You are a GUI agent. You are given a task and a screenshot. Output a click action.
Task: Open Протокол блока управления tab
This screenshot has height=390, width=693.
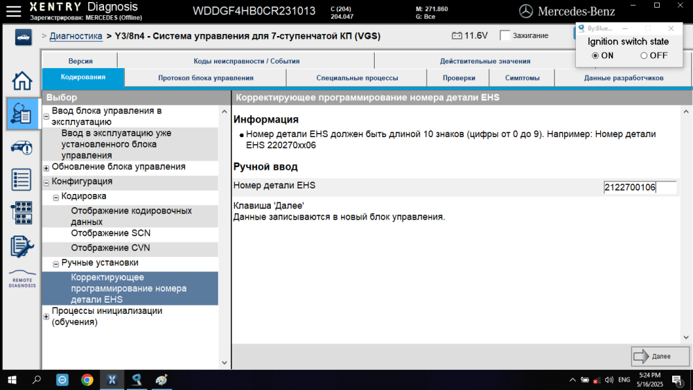(x=206, y=78)
